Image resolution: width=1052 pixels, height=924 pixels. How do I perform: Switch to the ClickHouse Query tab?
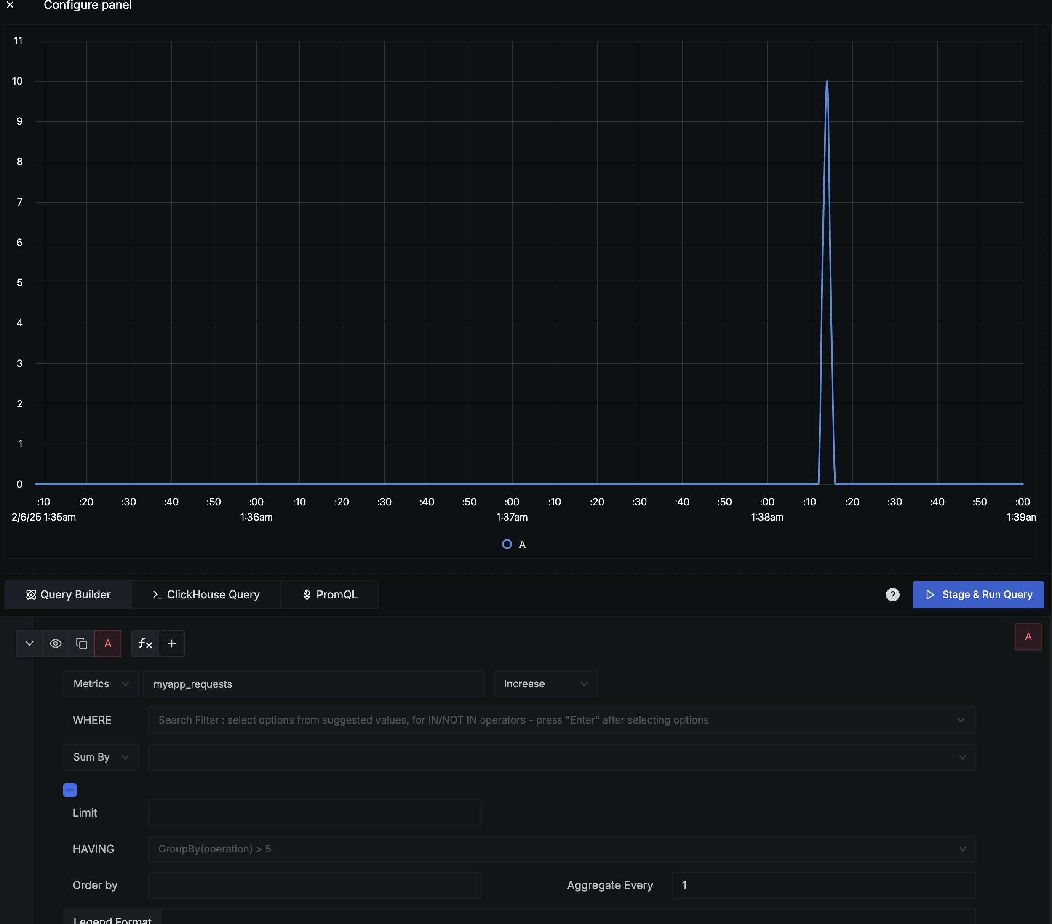click(x=206, y=595)
